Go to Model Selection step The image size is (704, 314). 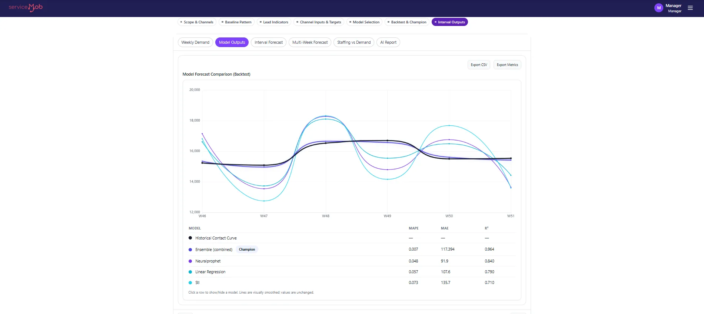[x=364, y=22]
